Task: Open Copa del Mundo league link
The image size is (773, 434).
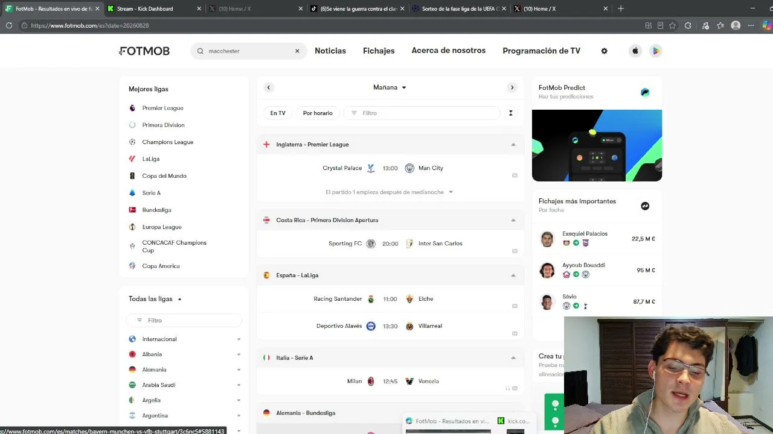Action: (x=164, y=176)
